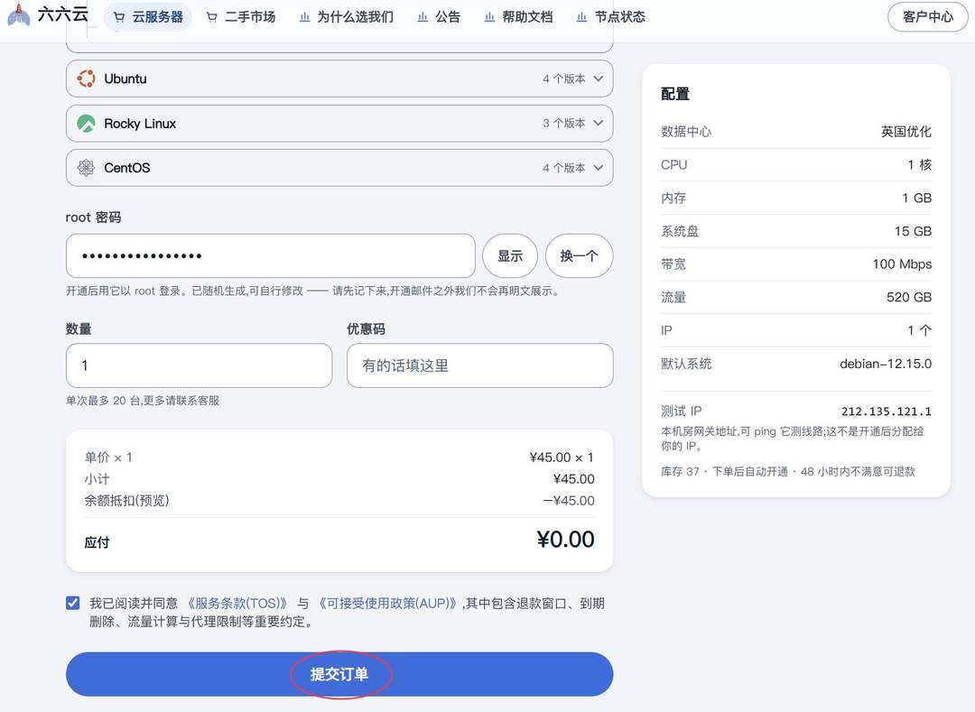Screen dimensions: 975x712
Task: Open the 帮助文档 nav item
Action: click(x=519, y=17)
